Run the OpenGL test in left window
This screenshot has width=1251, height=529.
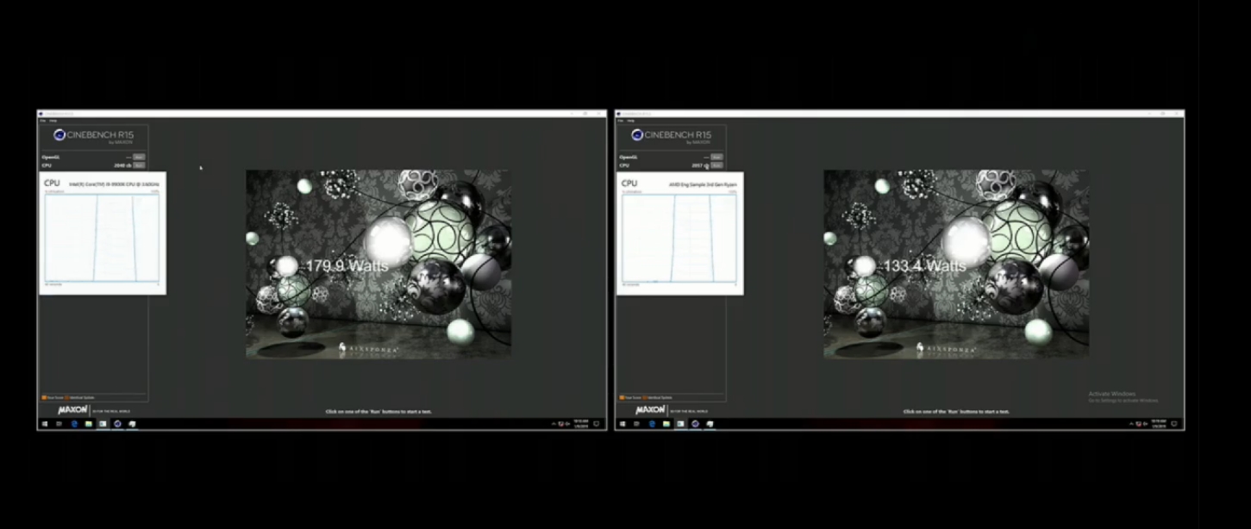(x=139, y=157)
